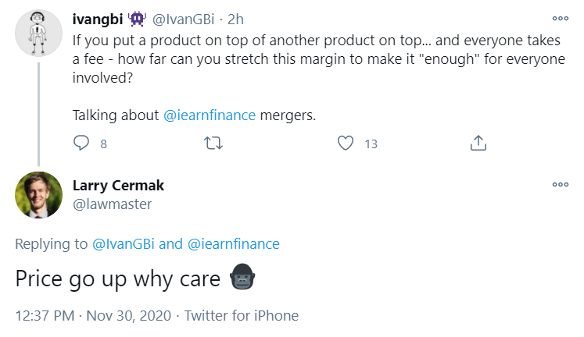Like the tweet with heart icon
The image size is (584, 337).
coord(346,143)
